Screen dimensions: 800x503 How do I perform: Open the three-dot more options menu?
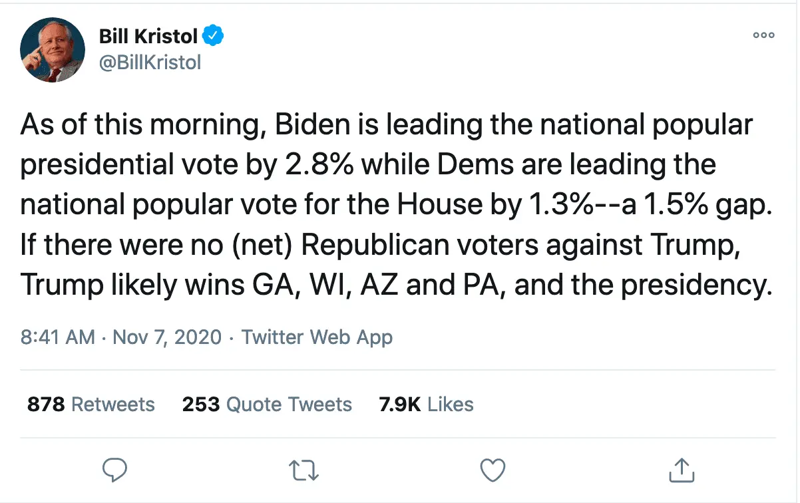[x=763, y=35]
